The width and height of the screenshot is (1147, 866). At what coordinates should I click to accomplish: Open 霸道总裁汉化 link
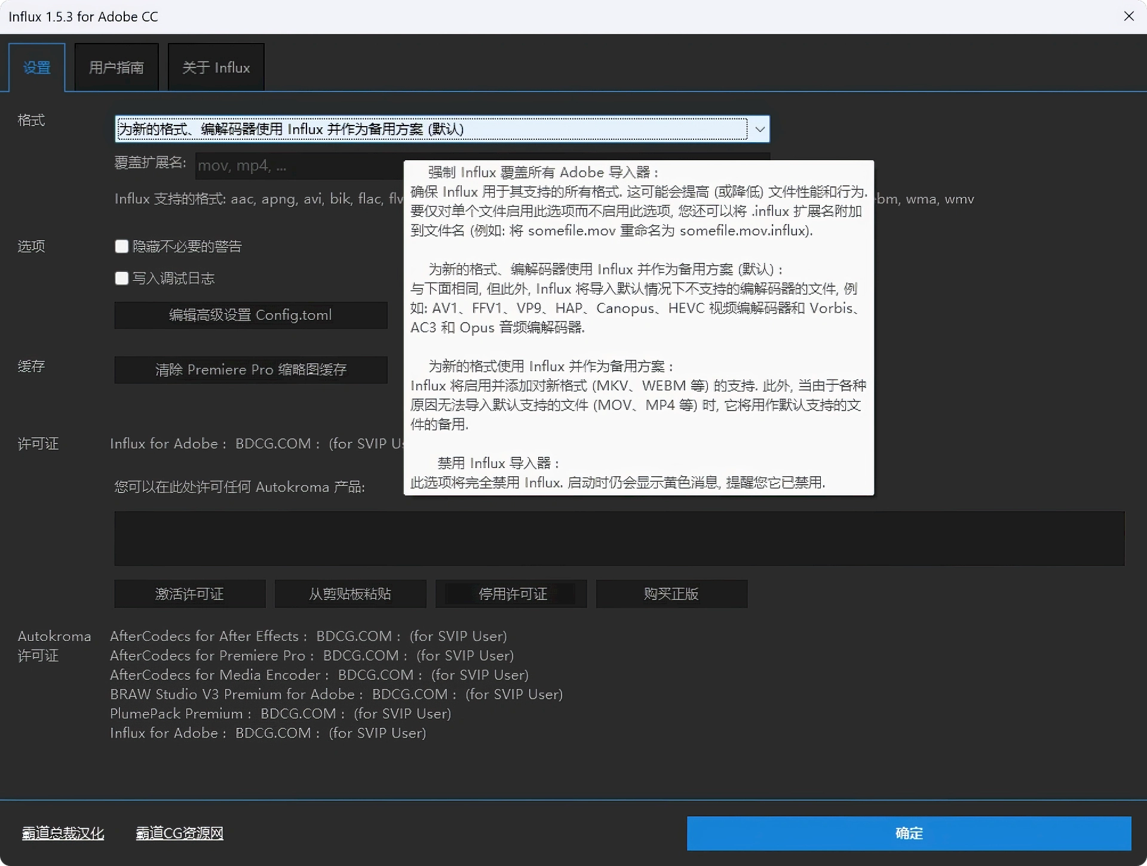[x=63, y=833]
